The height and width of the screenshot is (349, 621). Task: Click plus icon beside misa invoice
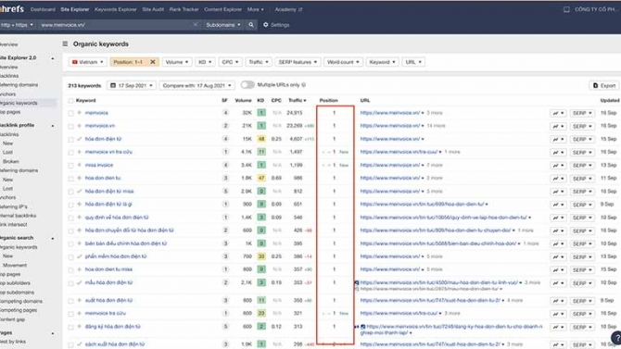pos(79,165)
